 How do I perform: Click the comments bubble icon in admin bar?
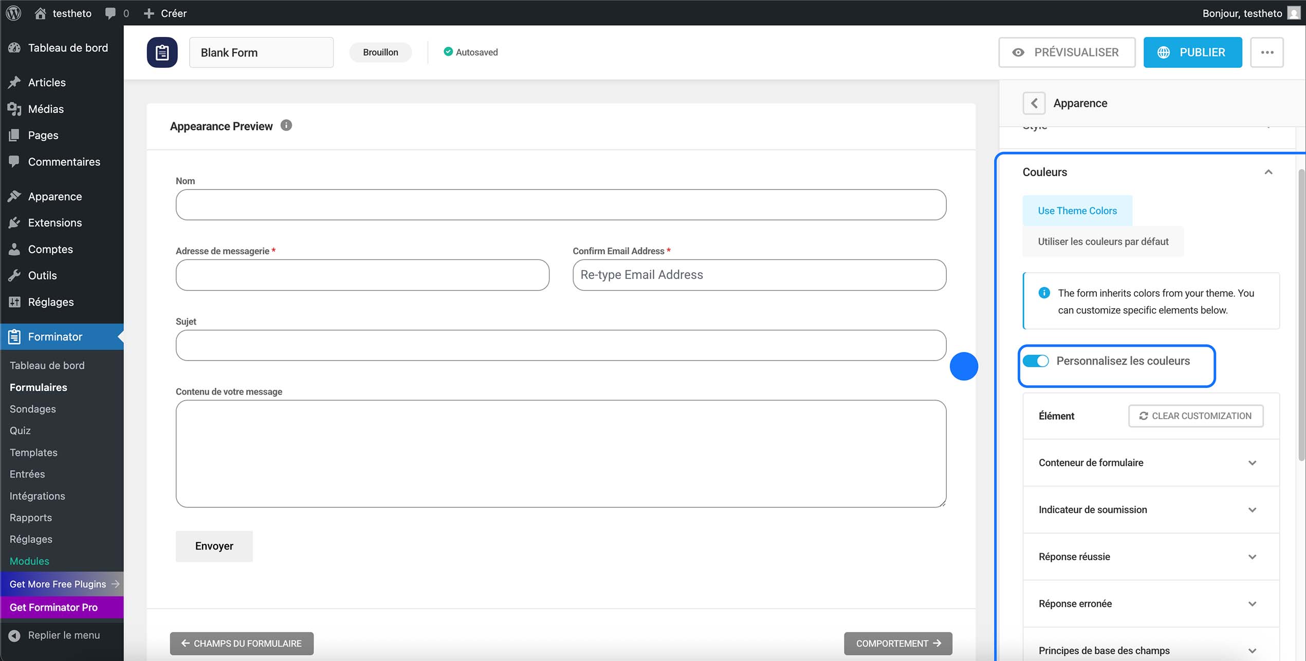[108, 13]
